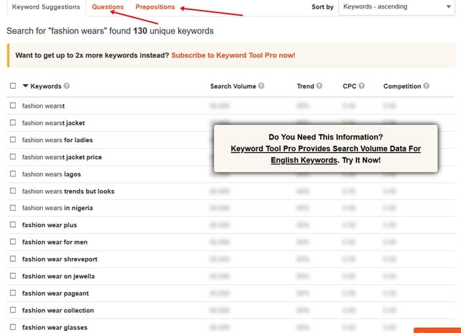Open the Prepositions tab

[x=155, y=7]
